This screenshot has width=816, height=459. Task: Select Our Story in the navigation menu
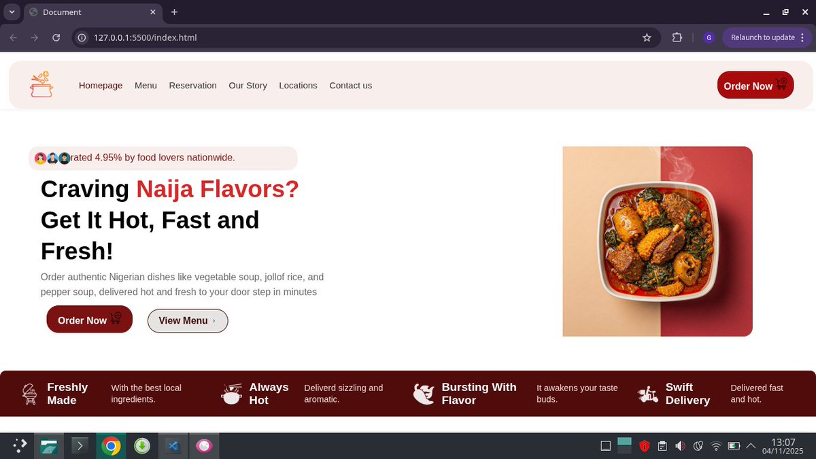click(x=248, y=85)
